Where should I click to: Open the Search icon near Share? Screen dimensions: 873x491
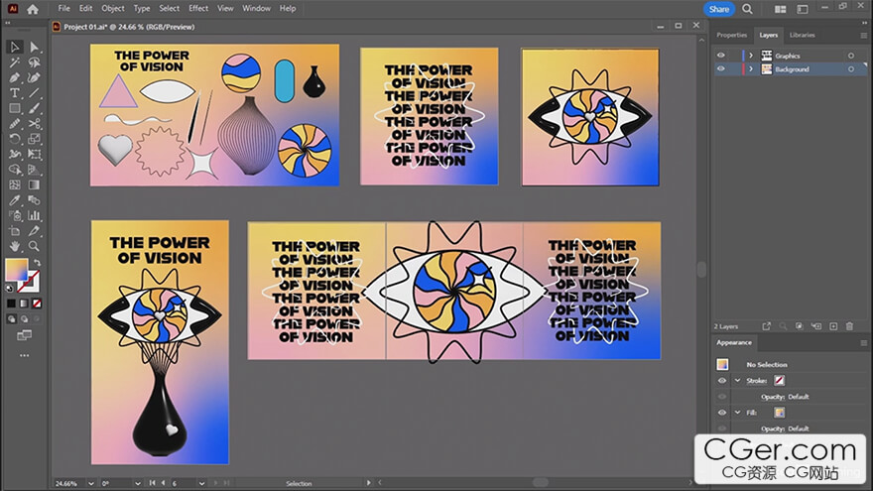coord(747,9)
